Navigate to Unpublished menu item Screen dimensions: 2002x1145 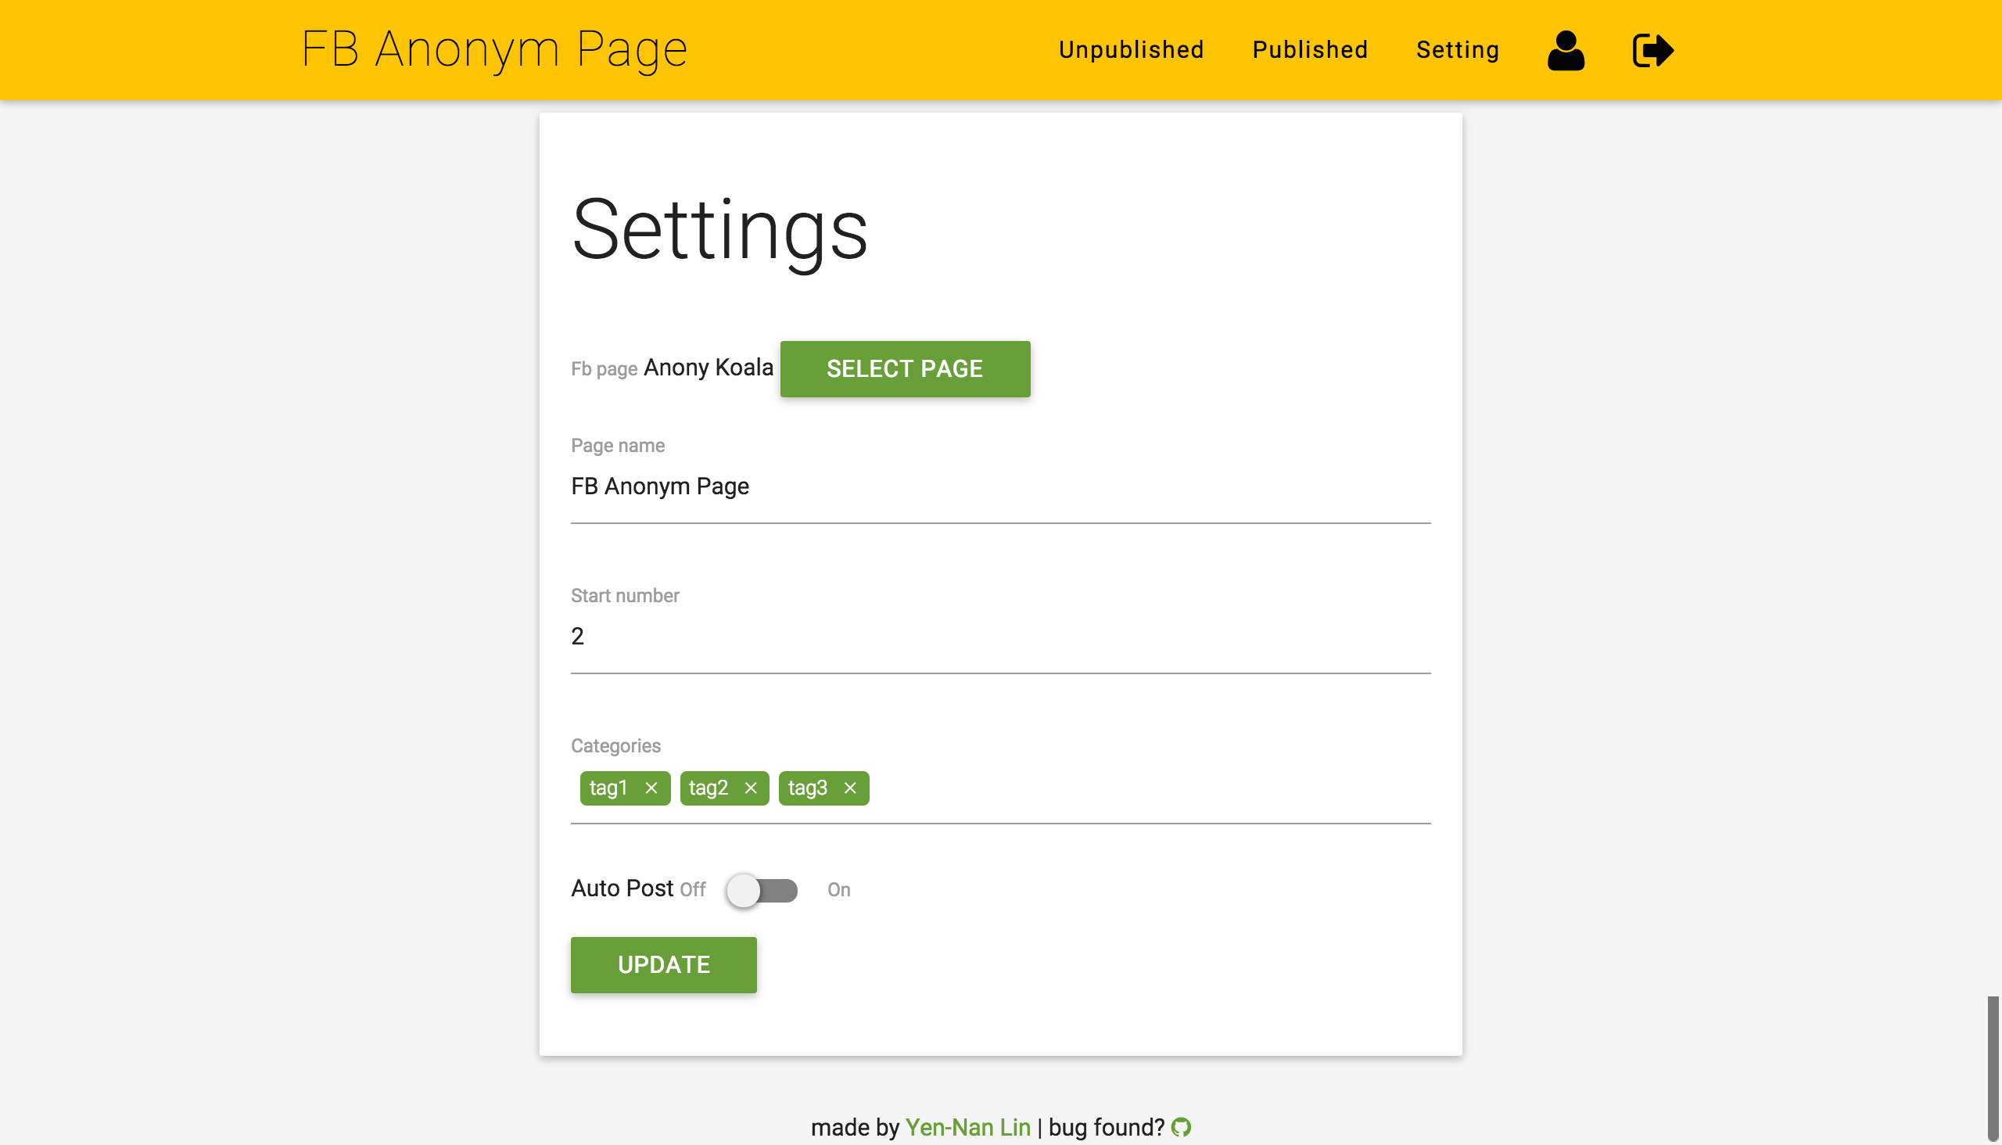point(1132,49)
